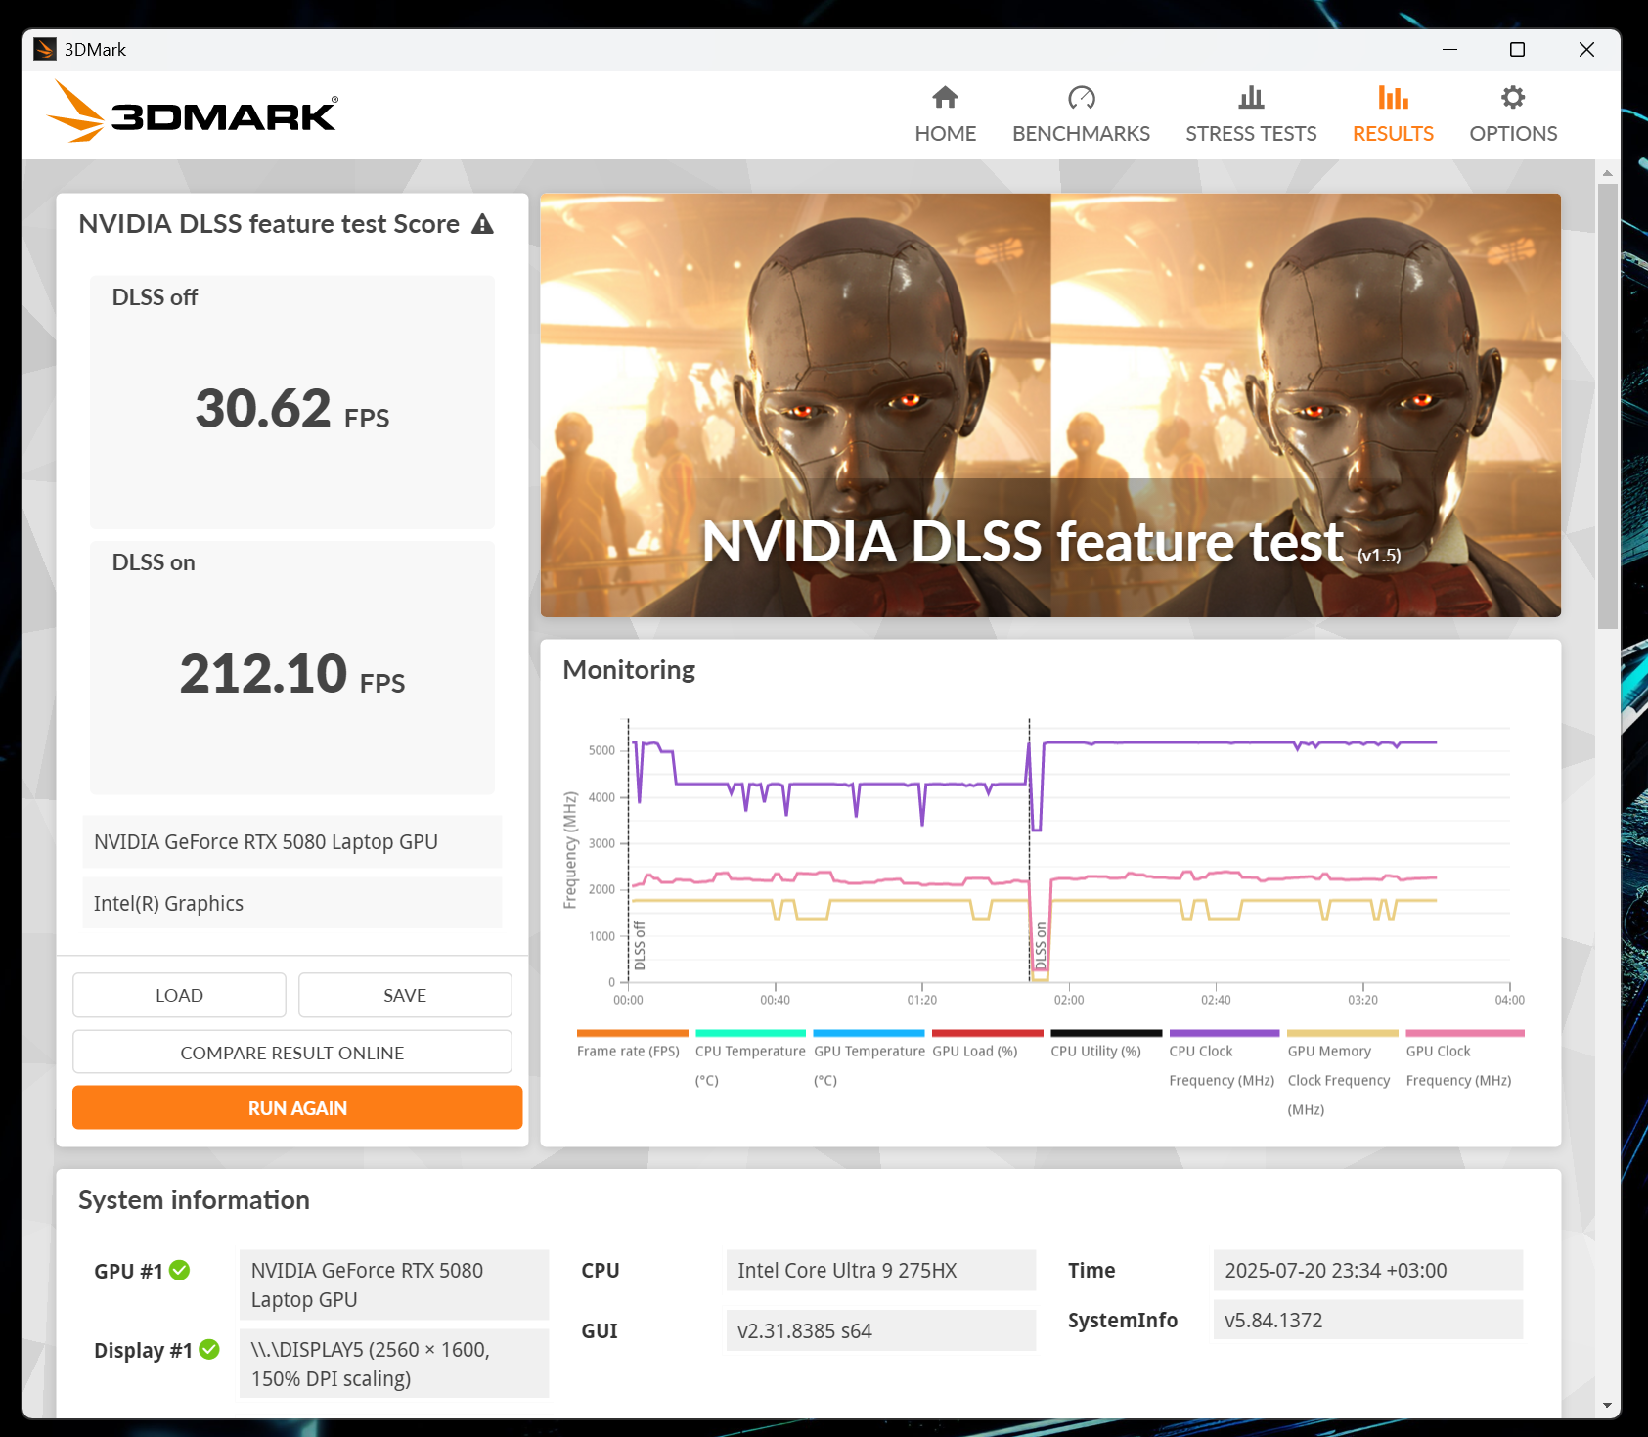Click the green check next to Display #1
Image resolution: width=1648 pixels, height=1437 pixels.
(x=209, y=1349)
